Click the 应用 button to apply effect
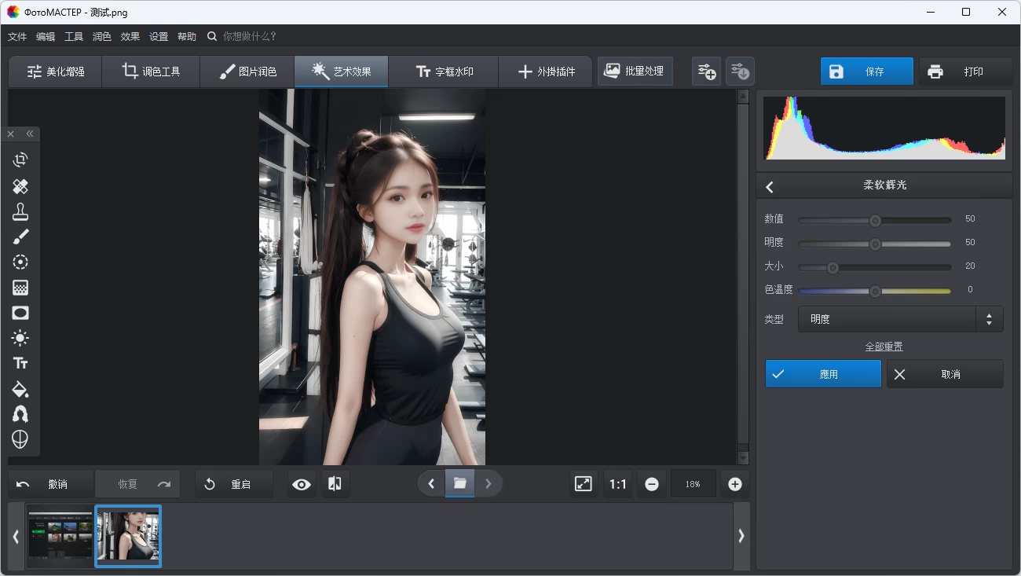This screenshot has height=576, width=1021. [823, 373]
